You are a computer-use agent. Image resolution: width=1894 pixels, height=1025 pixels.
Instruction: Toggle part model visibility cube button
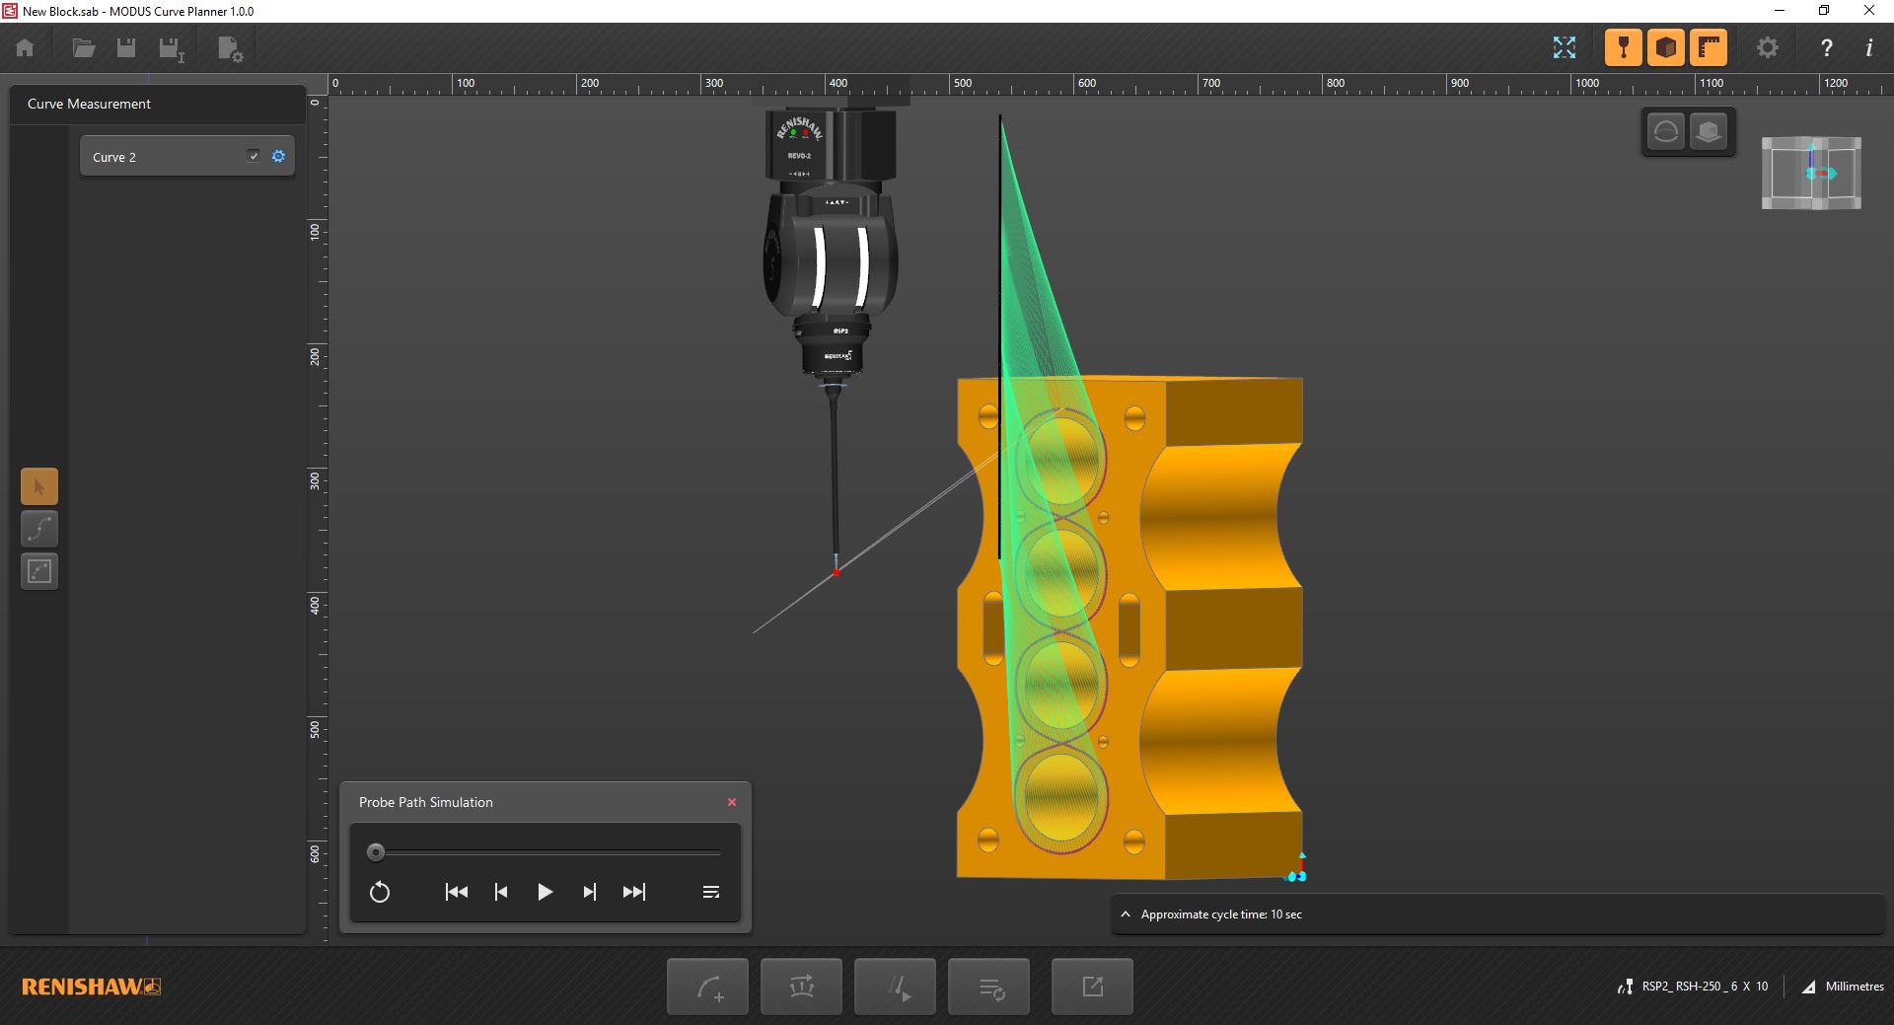pyautogui.click(x=1666, y=47)
